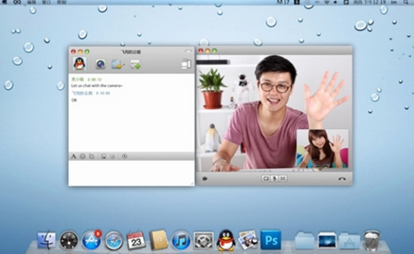Open the QQ menu in the menu bar
This screenshot has height=254, width=414.
pyautogui.click(x=17, y=2)
